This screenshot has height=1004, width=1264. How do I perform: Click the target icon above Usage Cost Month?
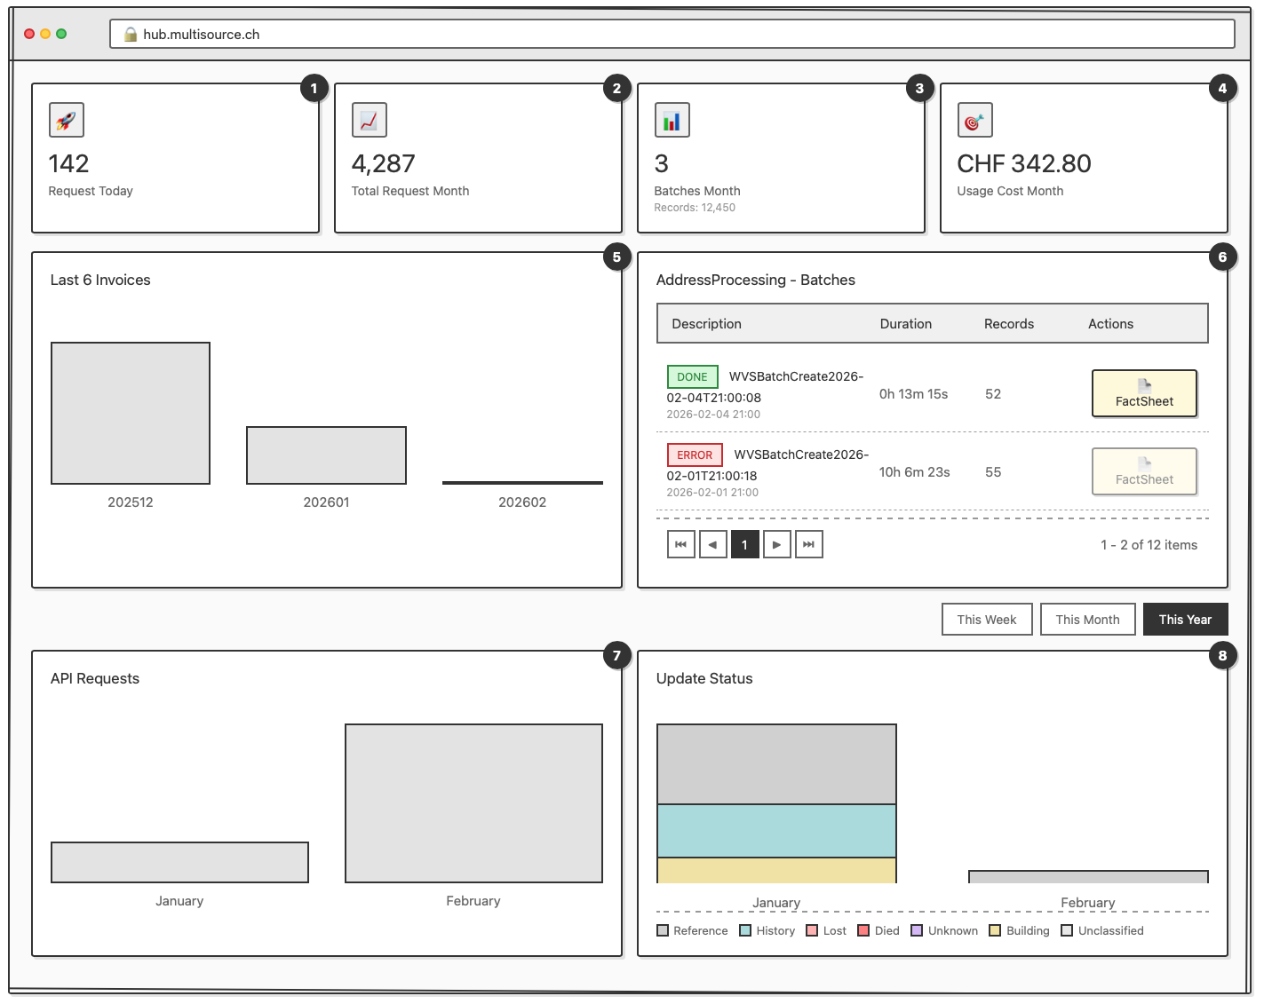(974, 120)
